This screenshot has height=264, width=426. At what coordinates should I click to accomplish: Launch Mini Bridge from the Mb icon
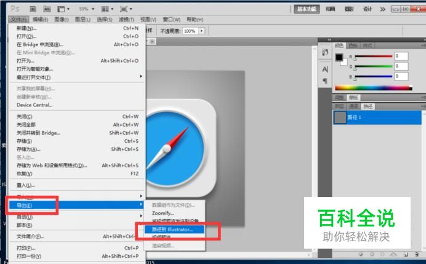pyautogui.click(x=47, y=9)
